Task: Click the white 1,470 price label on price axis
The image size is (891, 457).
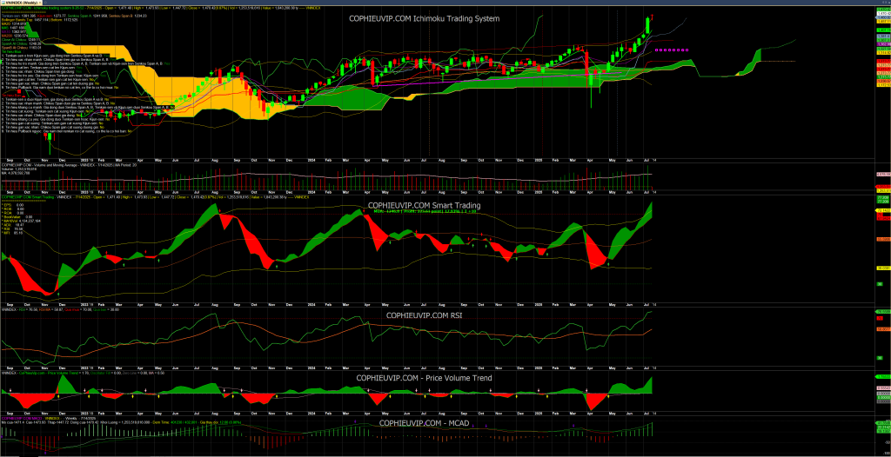Action: (x=884, y=14)
